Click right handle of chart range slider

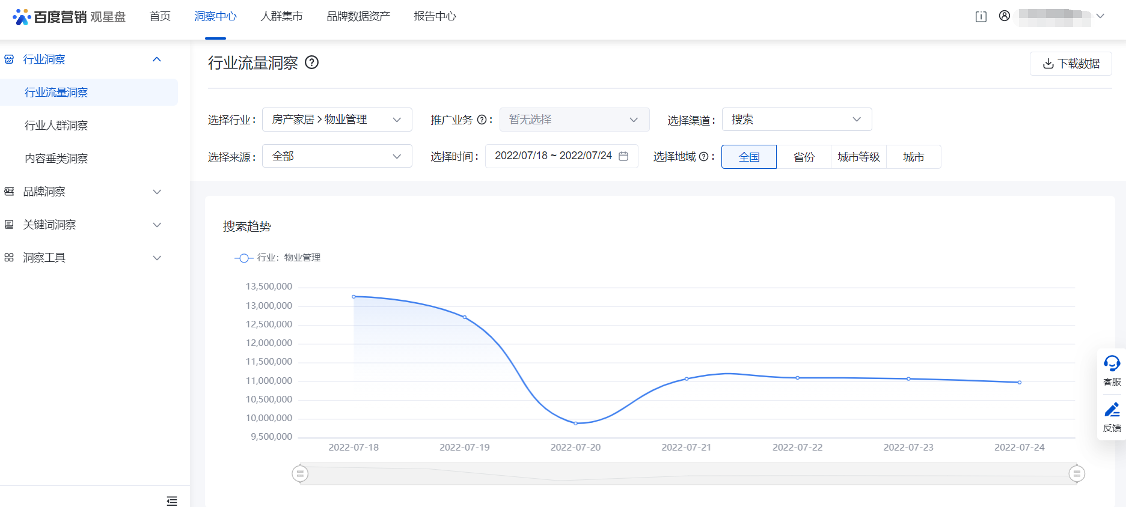pos(1077,474)
